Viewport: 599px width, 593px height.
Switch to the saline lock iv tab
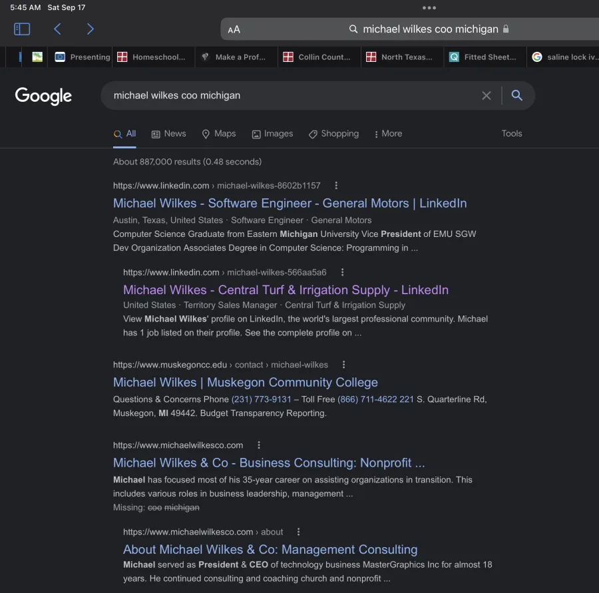(563, 57)
